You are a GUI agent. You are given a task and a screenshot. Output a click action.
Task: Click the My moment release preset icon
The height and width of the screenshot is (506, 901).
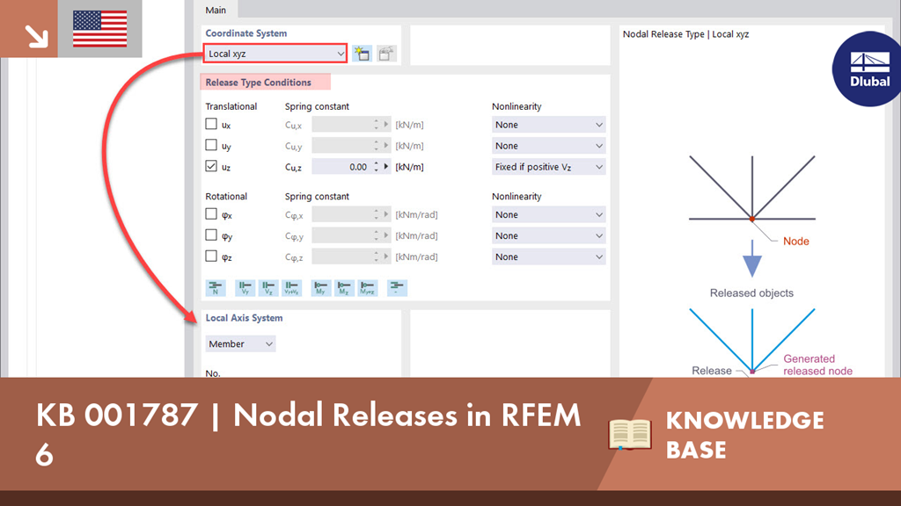click(320, 287)
